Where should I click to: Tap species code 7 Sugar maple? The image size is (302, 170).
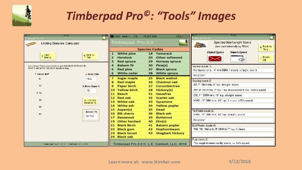click(128, 78)
